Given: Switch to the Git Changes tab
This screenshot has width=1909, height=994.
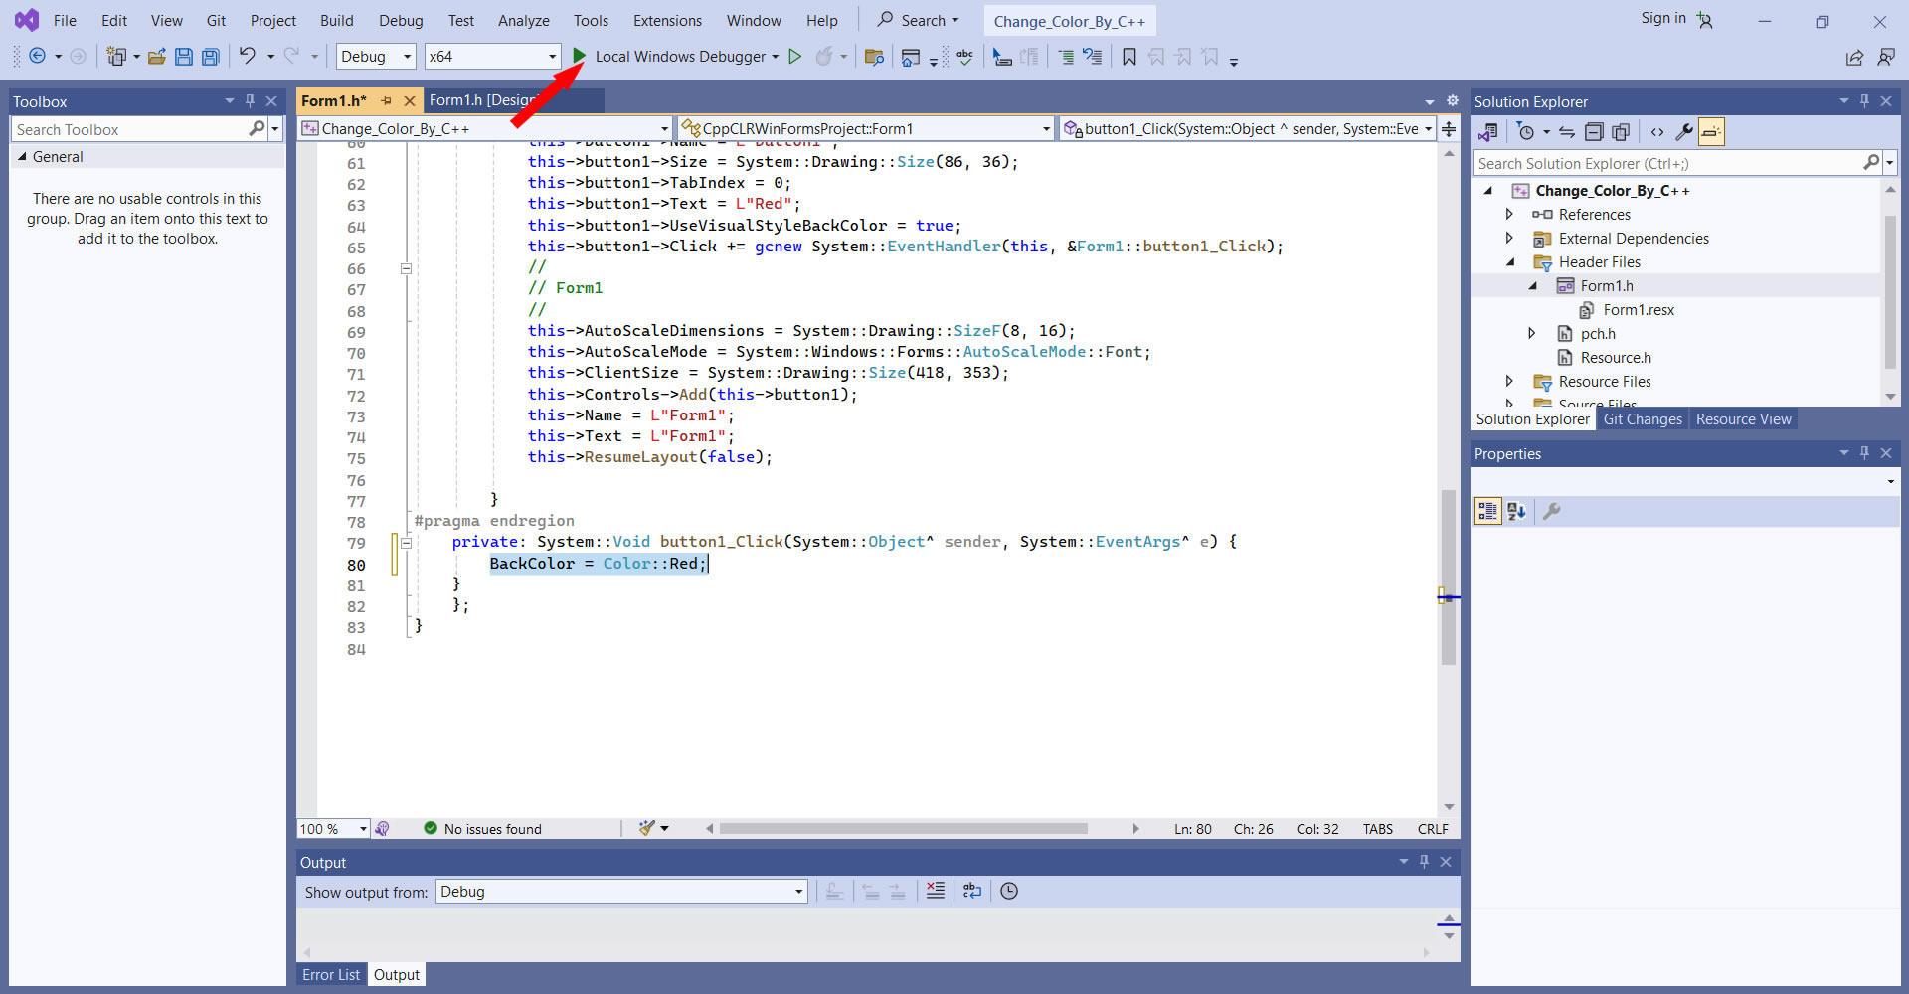Looking at the screenshot, I should tap(1642, 419).
